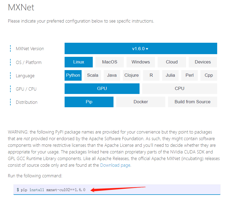252x202 pixels.
Task: Open the v1.6.0 MXNet version dropdown
Action: pyautogui.click(x=141, y=49)
